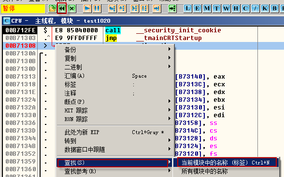Expand the 备份 submenu arrow

click(x=170, y=49)
